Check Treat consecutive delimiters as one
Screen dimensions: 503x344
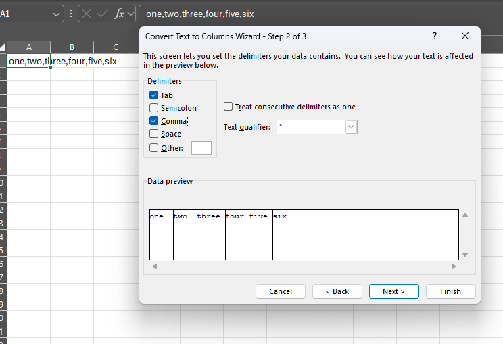click(x=228, y=106)
